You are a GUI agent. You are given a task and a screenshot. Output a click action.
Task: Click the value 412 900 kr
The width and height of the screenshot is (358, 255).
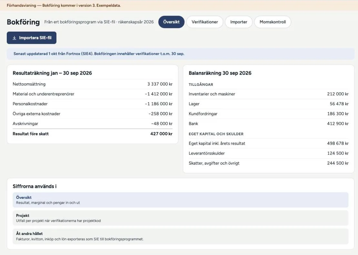point(338,124)
